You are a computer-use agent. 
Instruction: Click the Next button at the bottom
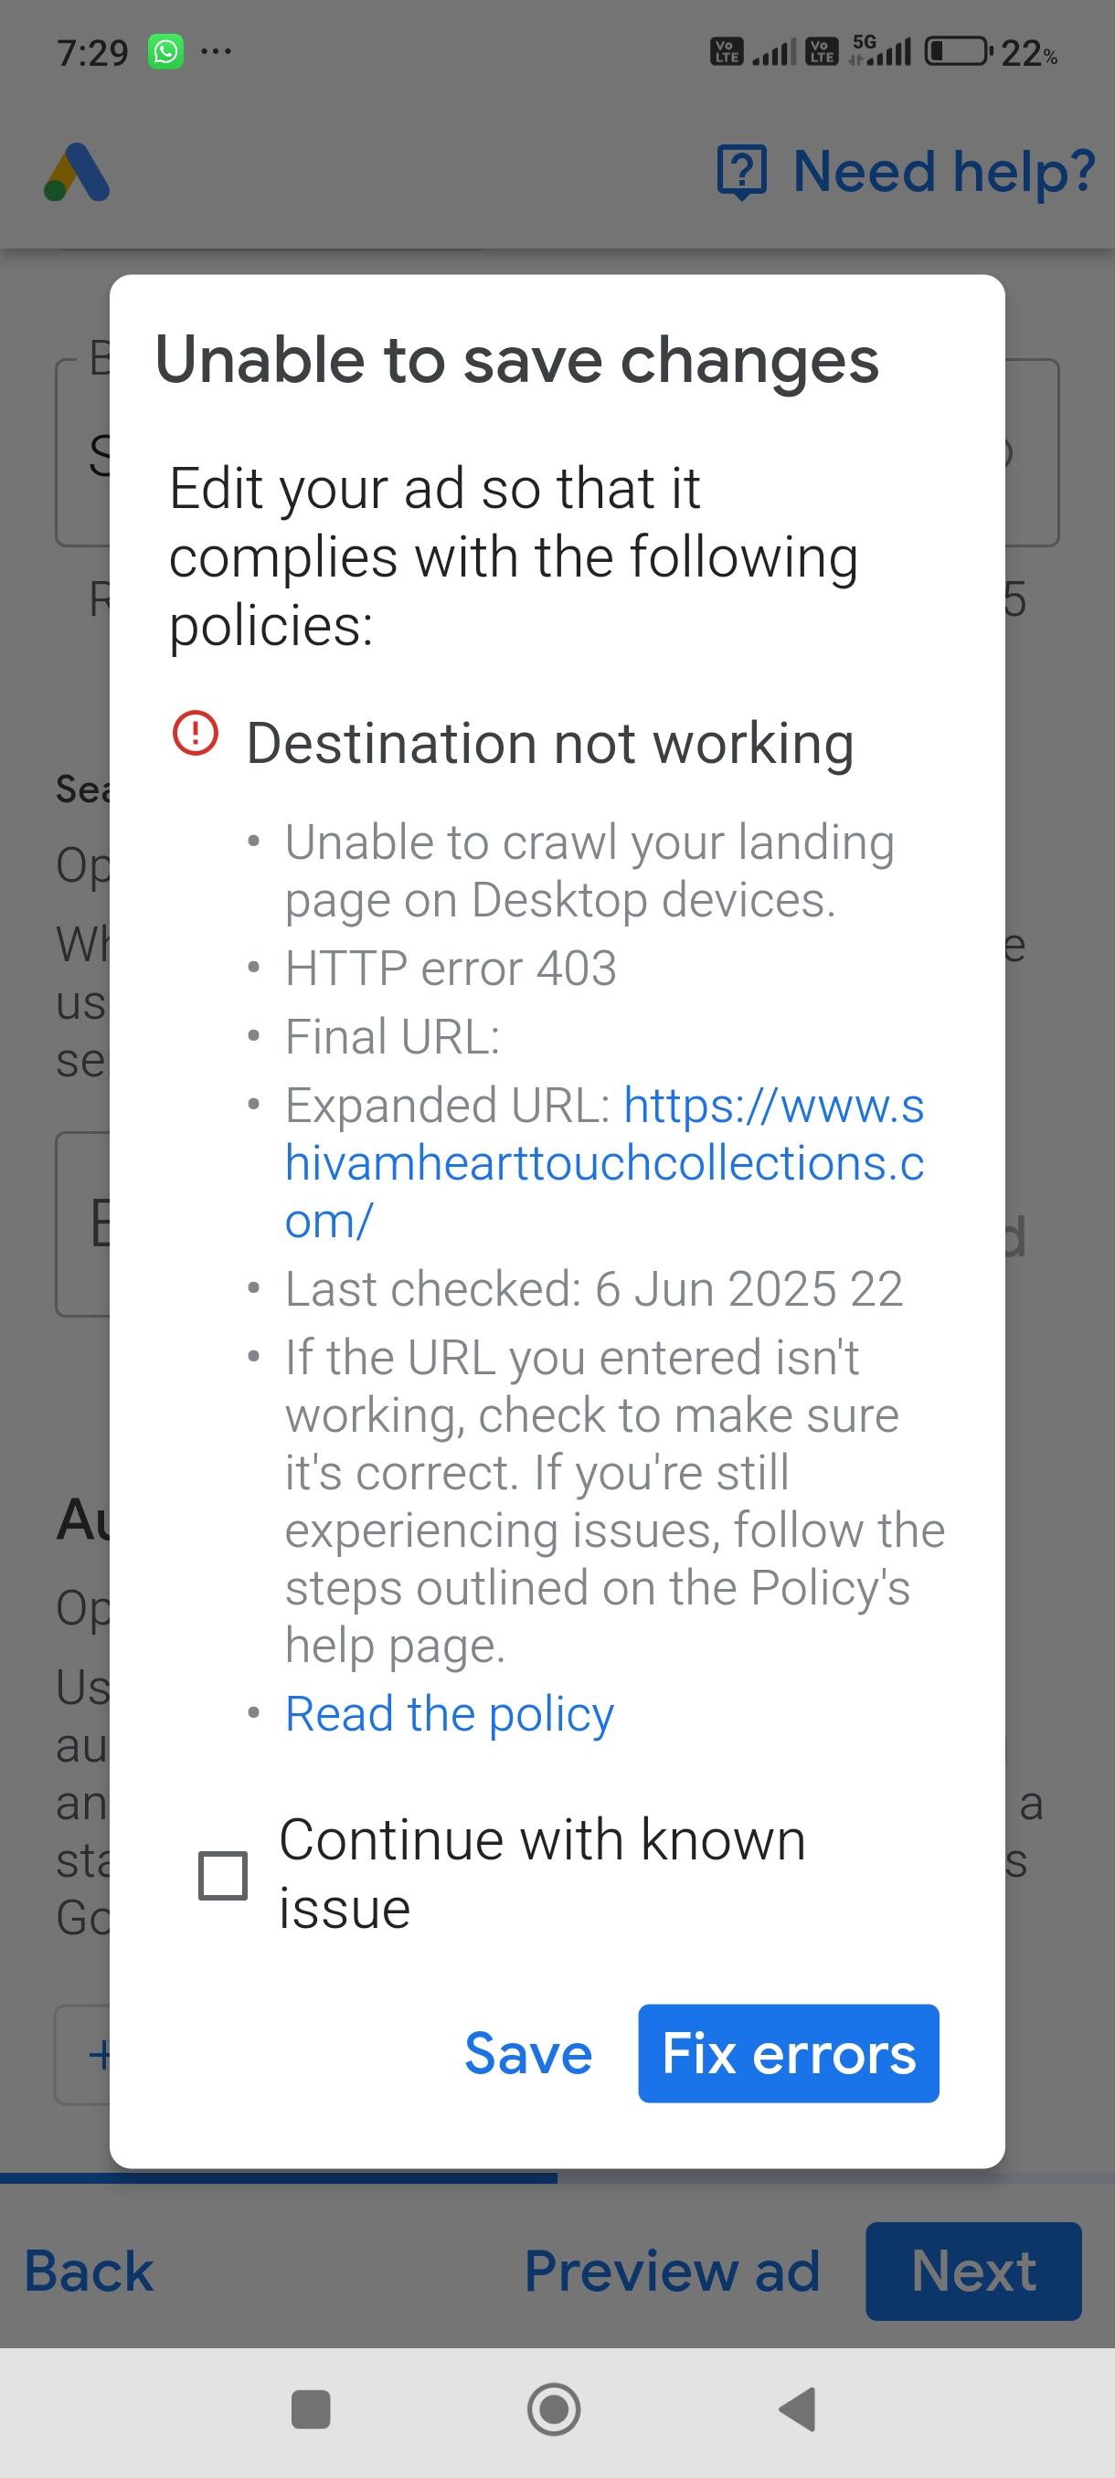(x=972, y=2271)
